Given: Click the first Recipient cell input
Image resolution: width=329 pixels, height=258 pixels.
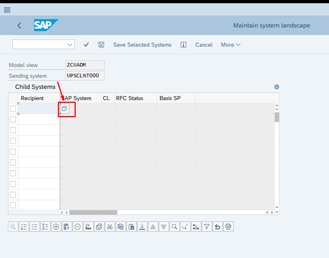Looking at the screenshot, I should click(x=39, y=109).
